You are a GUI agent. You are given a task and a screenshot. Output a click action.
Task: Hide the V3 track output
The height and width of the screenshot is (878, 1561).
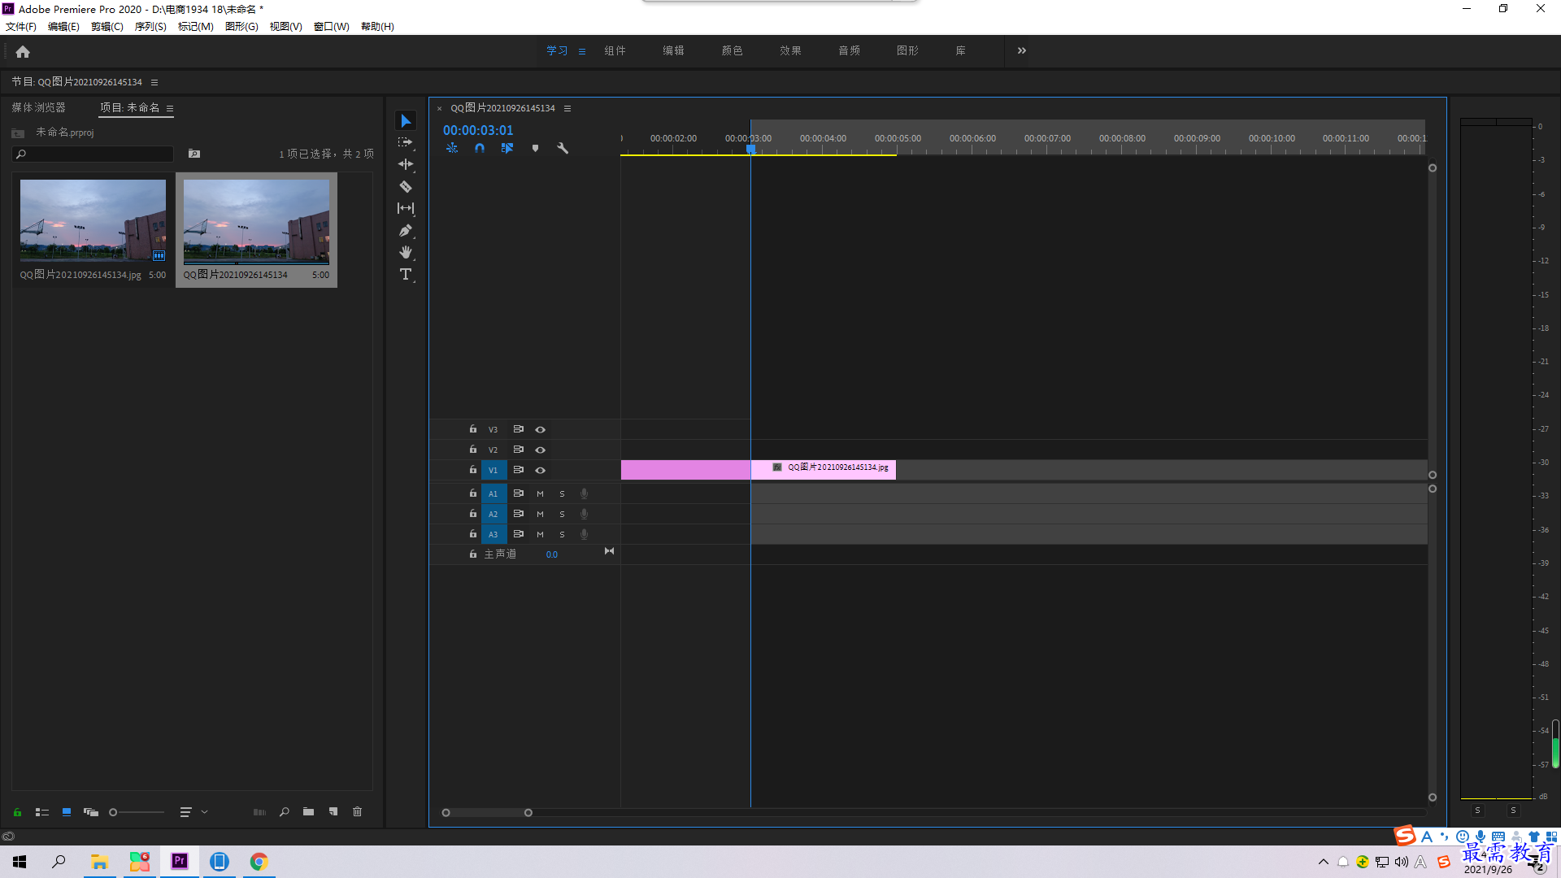(540, 429)
